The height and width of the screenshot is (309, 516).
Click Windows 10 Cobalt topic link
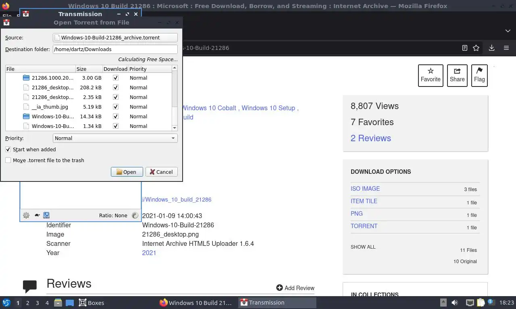click(x=209, y=108)
